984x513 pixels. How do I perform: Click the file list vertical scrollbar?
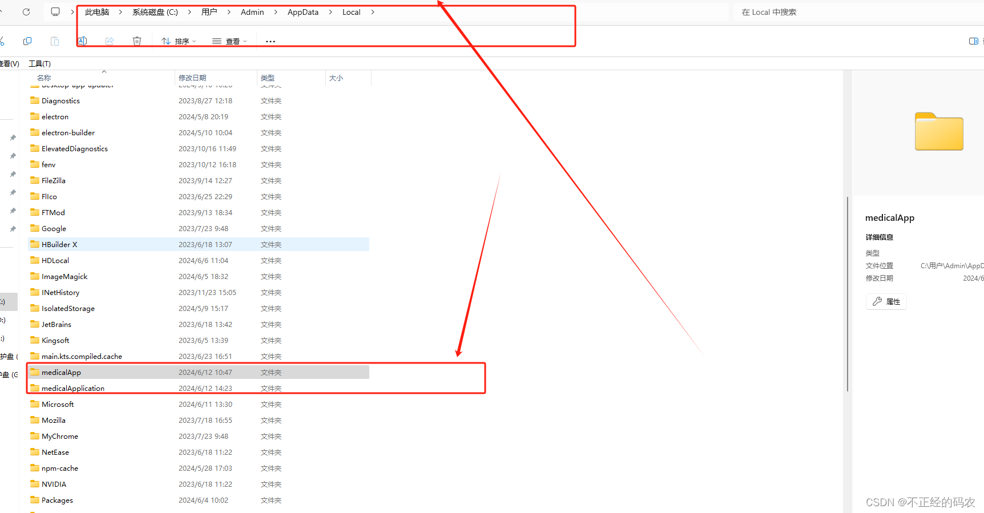(848, 294)
